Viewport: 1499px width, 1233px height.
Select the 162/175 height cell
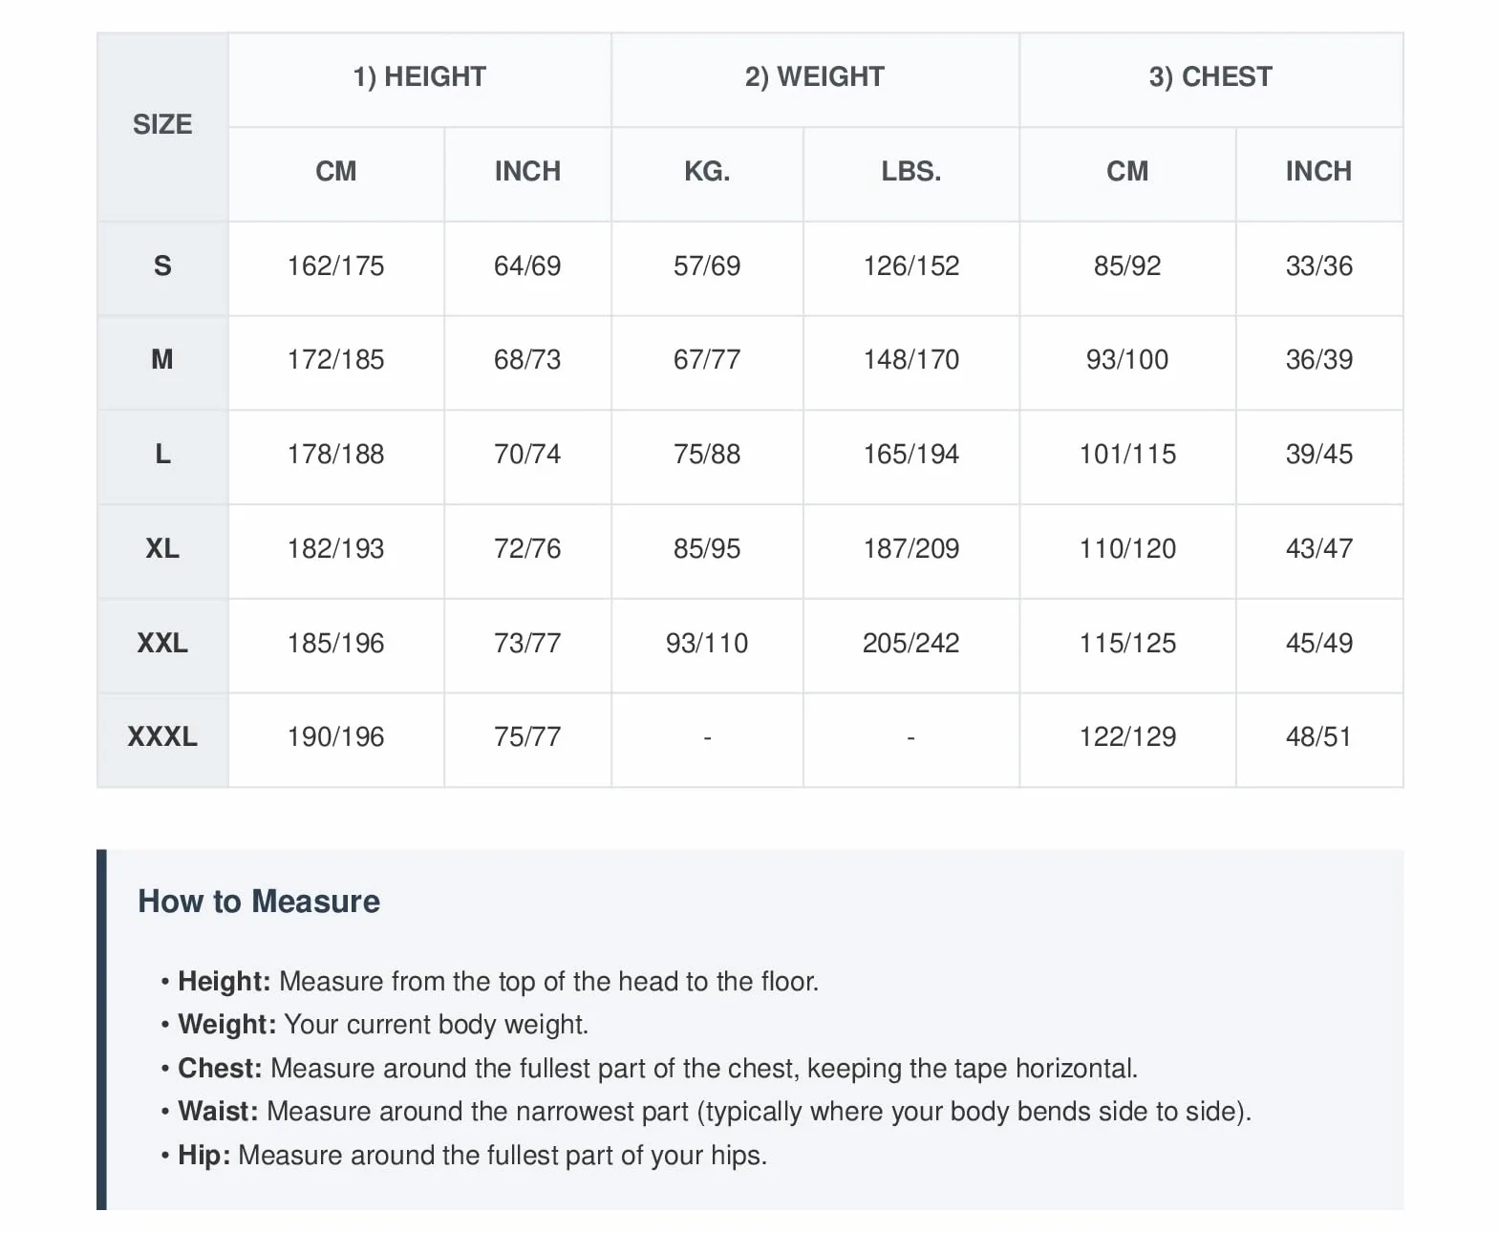(x=336, y=267)
